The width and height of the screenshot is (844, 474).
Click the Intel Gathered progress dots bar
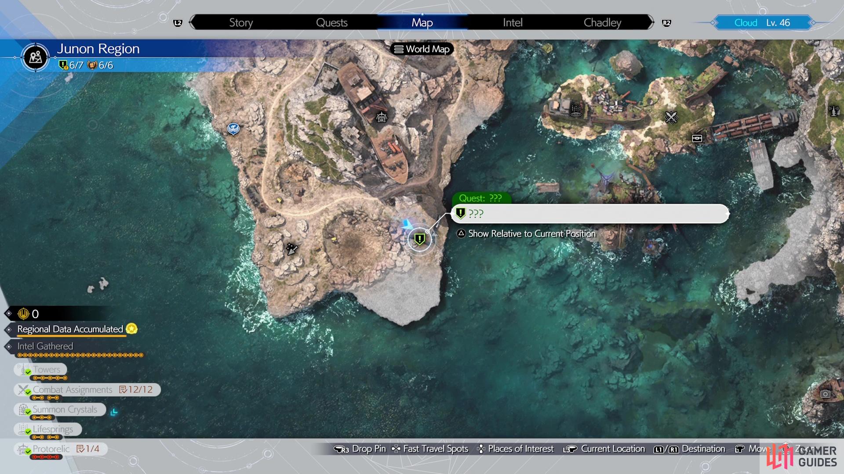coord(80,355)
